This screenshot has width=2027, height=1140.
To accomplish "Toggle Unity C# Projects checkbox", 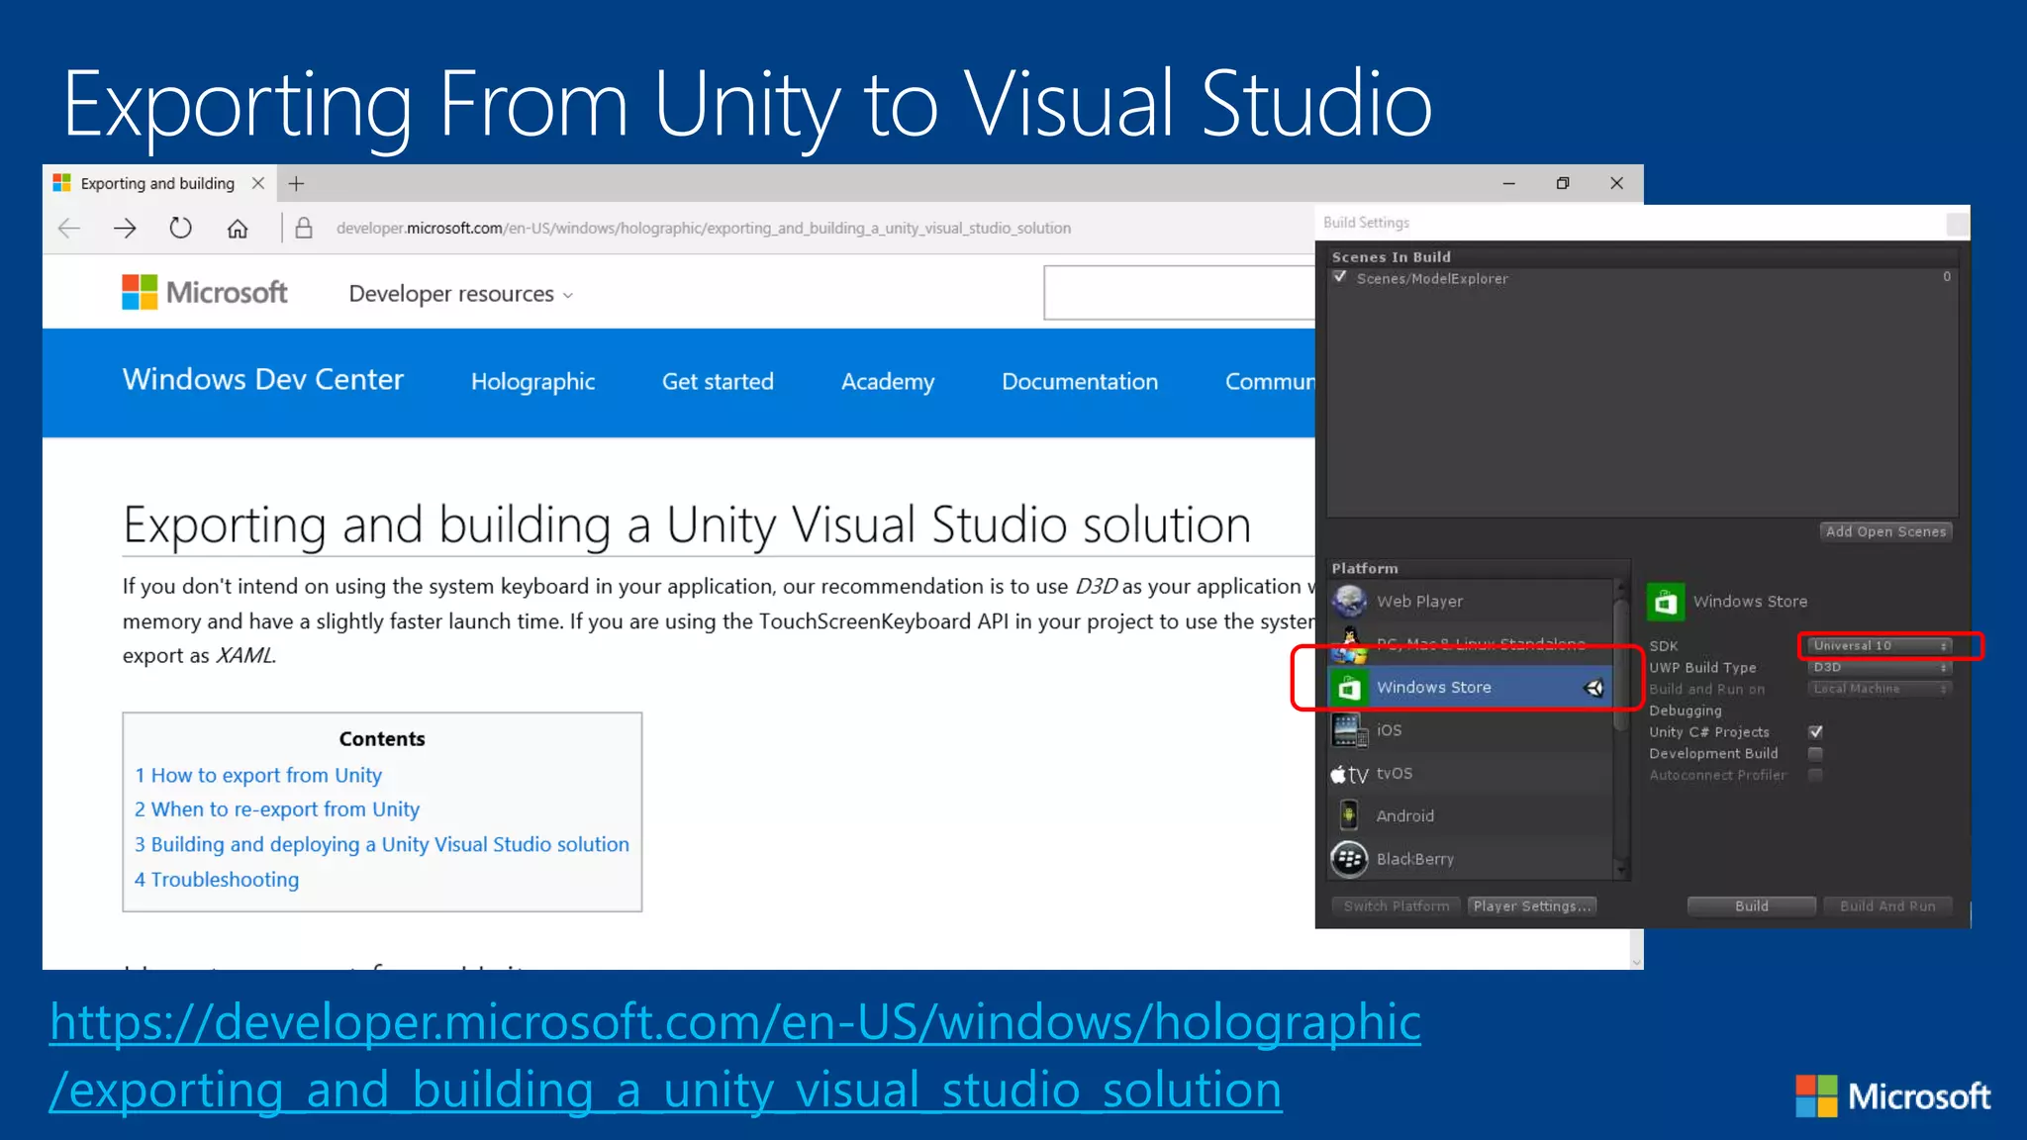I will tap(1815, 732).
